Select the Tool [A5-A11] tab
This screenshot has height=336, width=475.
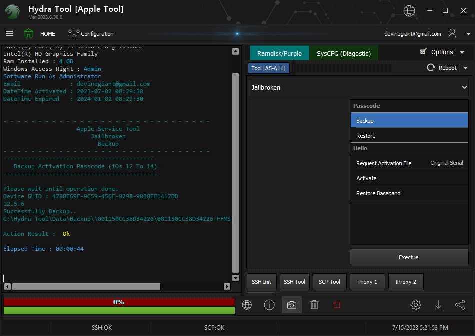tap(268, 68)
